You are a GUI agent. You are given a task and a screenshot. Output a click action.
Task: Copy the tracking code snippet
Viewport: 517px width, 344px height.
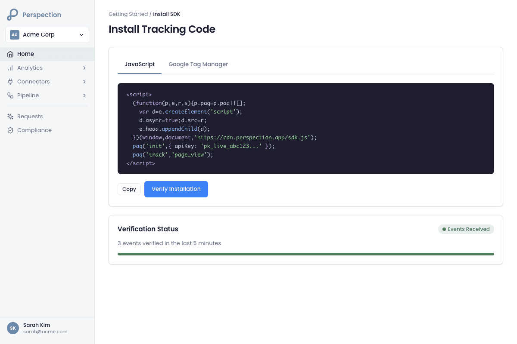(x=129, y=189)
